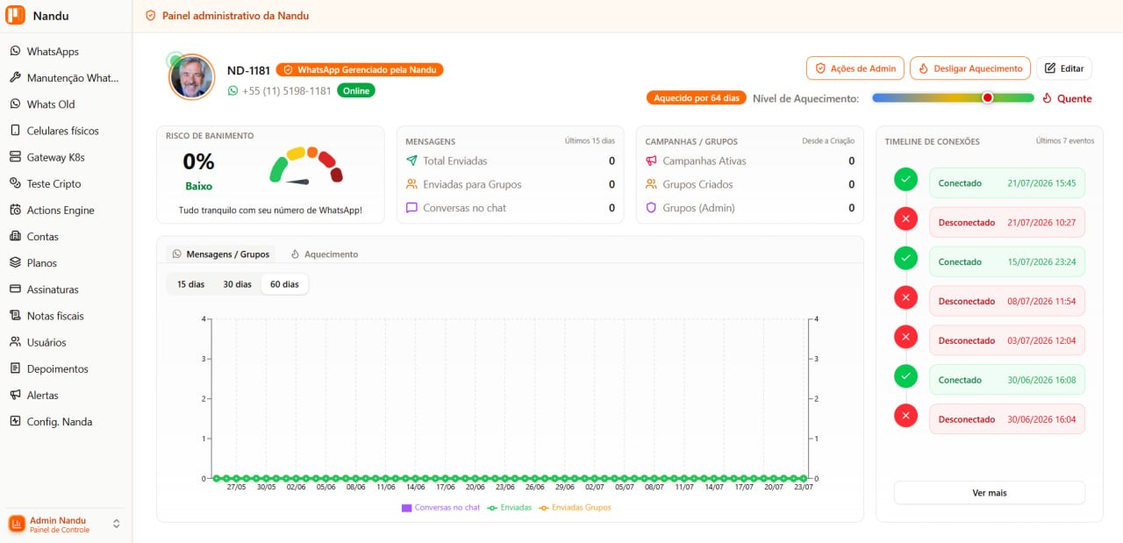1123x543 pixels.
Task: Click the ban risk gauge meter
Action: [306, 165]
